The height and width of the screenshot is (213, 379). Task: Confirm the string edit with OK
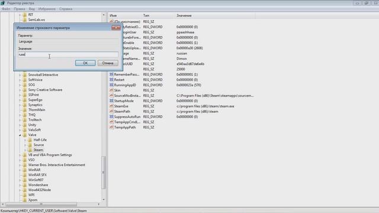coord(85,63)
